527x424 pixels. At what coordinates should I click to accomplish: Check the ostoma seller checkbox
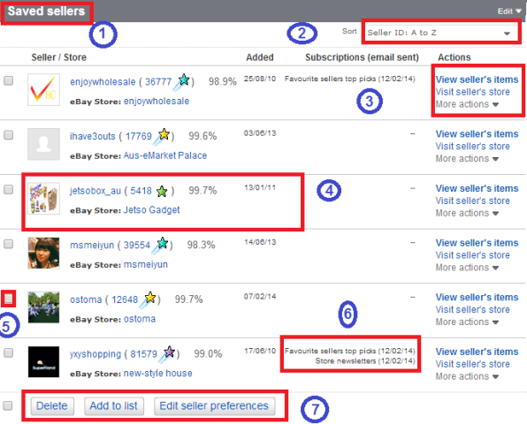(x=9, y=299)
